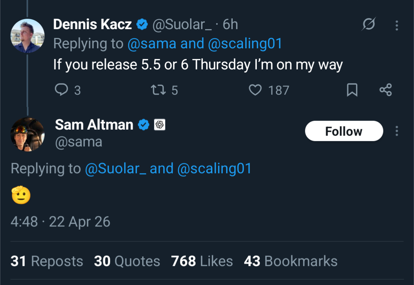Click the OpenAI affiliation badge
Viewport: 414px width, 285px height.
pos(159,125)
